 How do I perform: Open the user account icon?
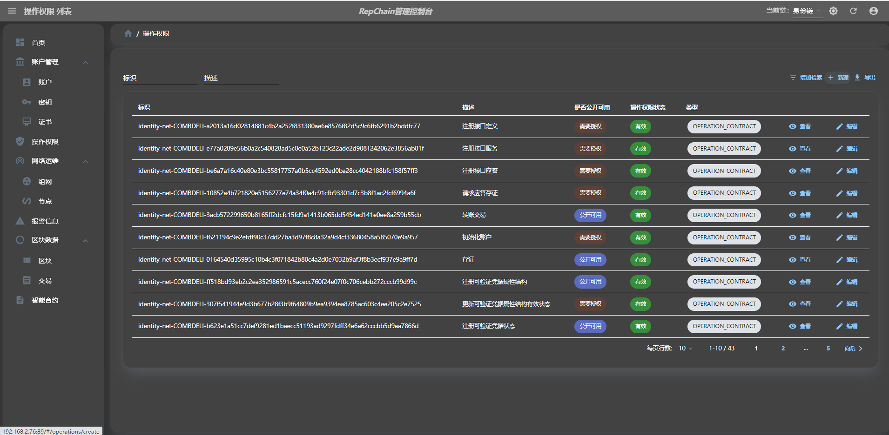click(874, 11)
